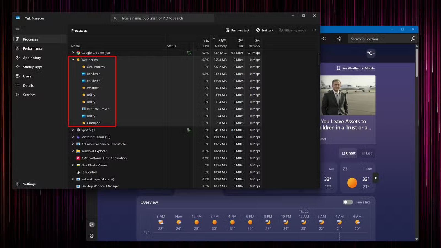Image resolution: width=441 pixels, height=248 pixels.
Task: Open Weather settings gear icon
Action: [92, 236]
